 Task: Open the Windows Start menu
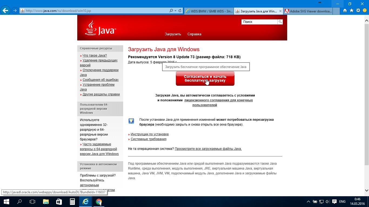point(6,202)
